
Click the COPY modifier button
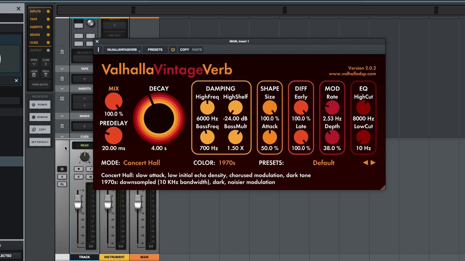(40, 129)
